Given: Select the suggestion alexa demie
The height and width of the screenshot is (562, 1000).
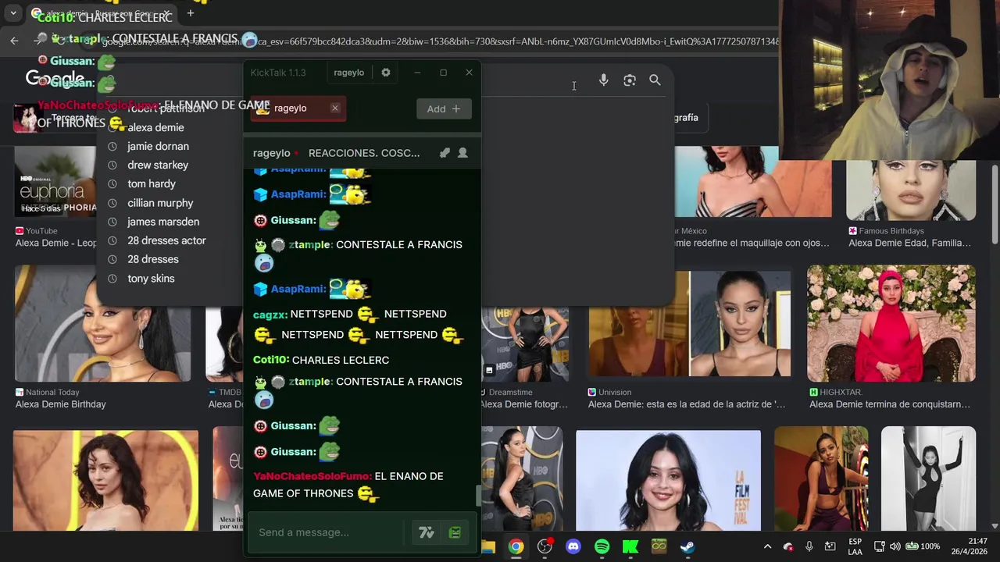Looking at the screenshot, I should 156,127.
